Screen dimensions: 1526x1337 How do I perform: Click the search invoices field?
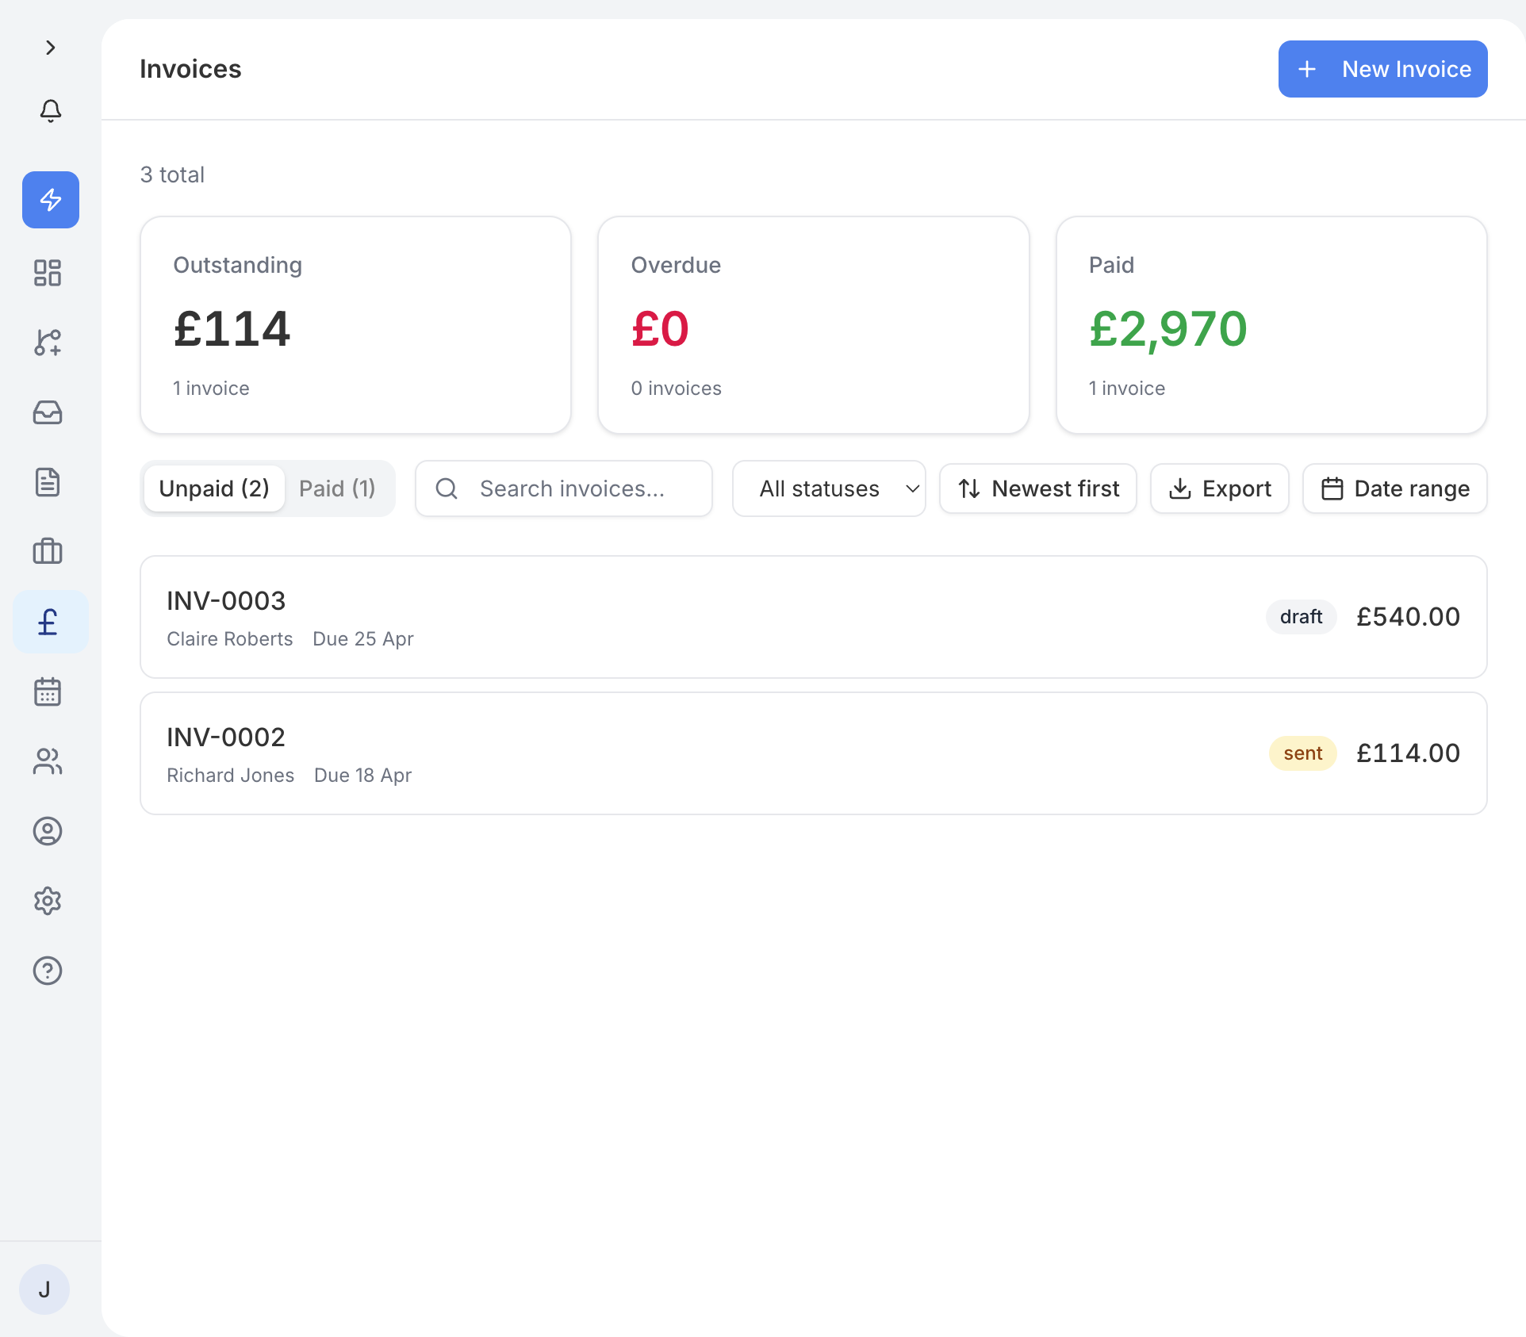(563, 488)
